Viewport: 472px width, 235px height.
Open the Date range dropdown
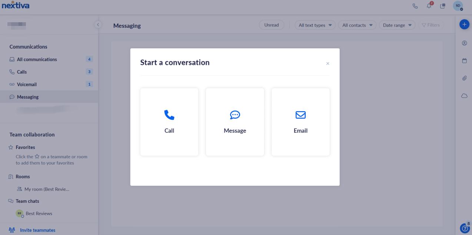click(x=397, y=25)
